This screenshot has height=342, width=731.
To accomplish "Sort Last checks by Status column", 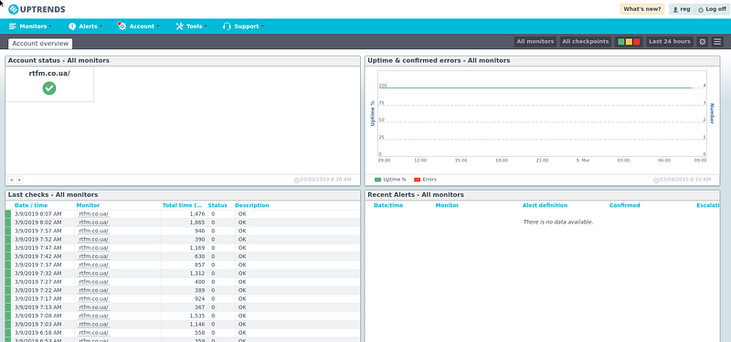I will coord(217,205).
